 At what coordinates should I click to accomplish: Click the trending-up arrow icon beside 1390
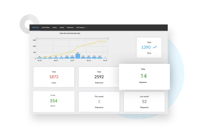coord(155,47)
